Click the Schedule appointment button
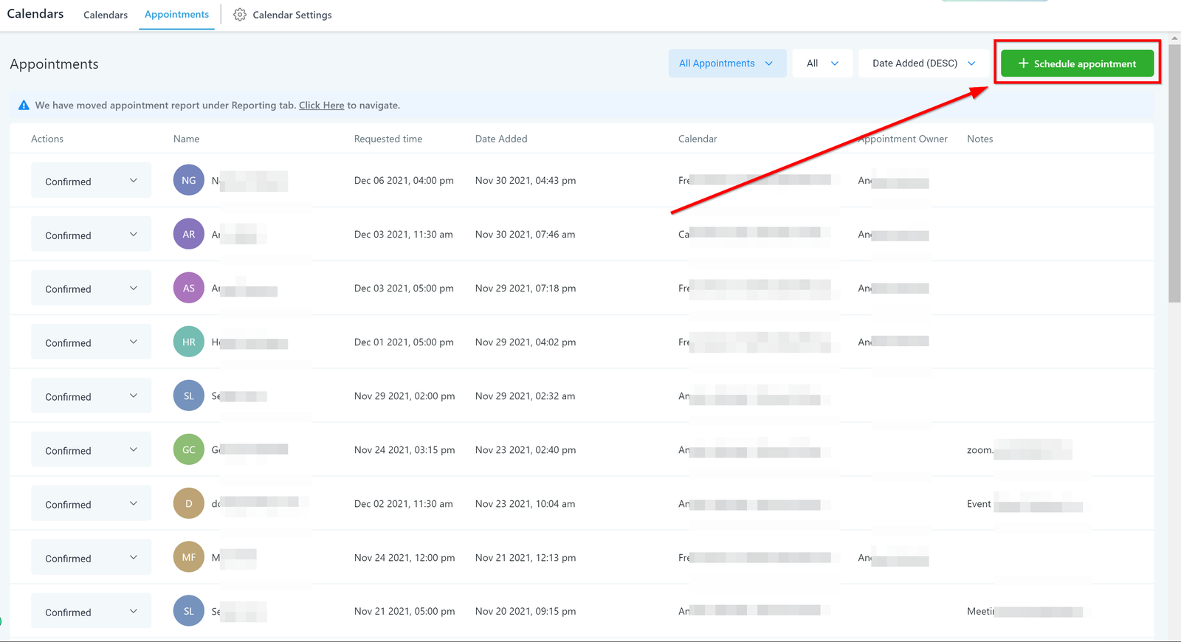The width and height of the screenshot is (1181, 642). (x=1077, y=63)
